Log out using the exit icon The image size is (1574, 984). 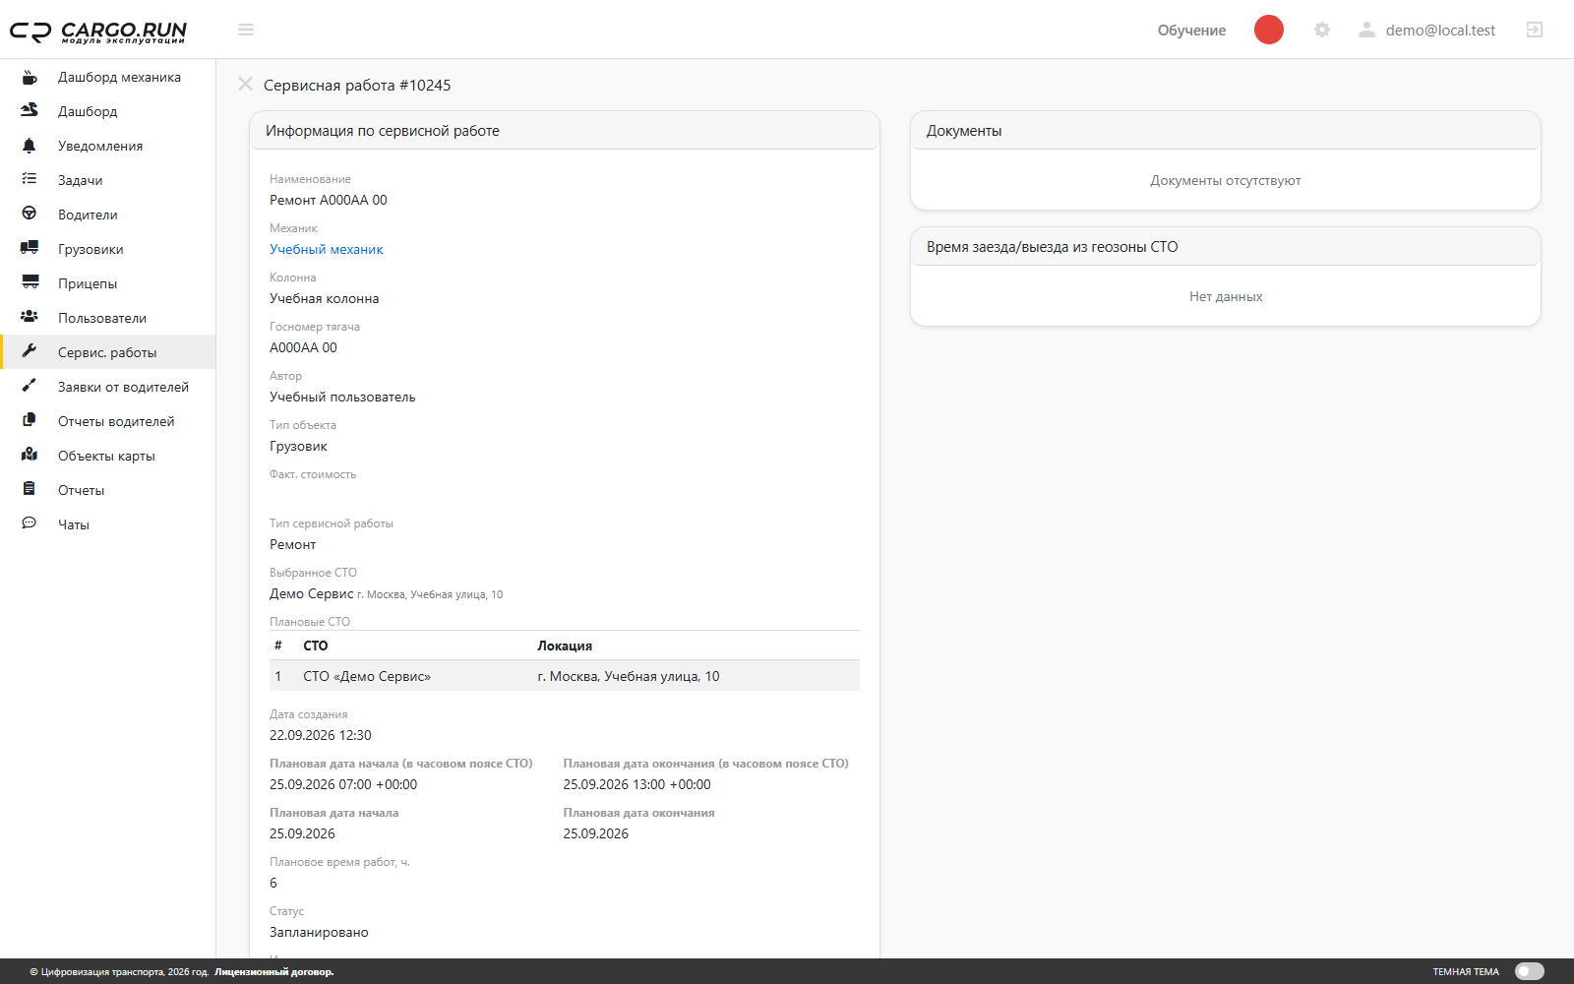[1535, 30]
